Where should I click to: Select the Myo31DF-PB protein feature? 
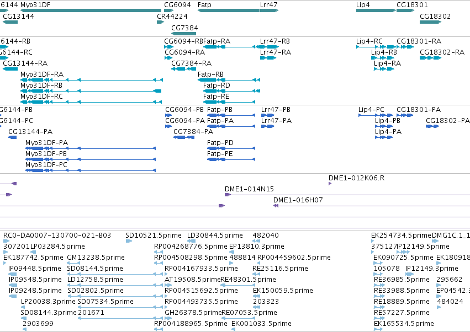point(91,159)
